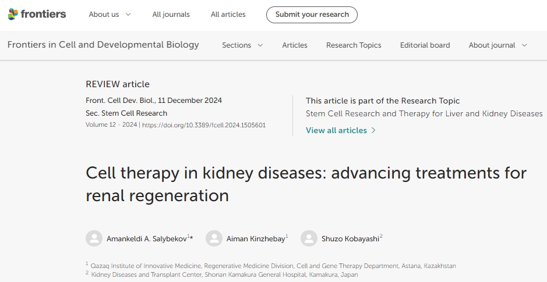Click Submit your research button
The image size is (547, 282).
click(312, 15)
